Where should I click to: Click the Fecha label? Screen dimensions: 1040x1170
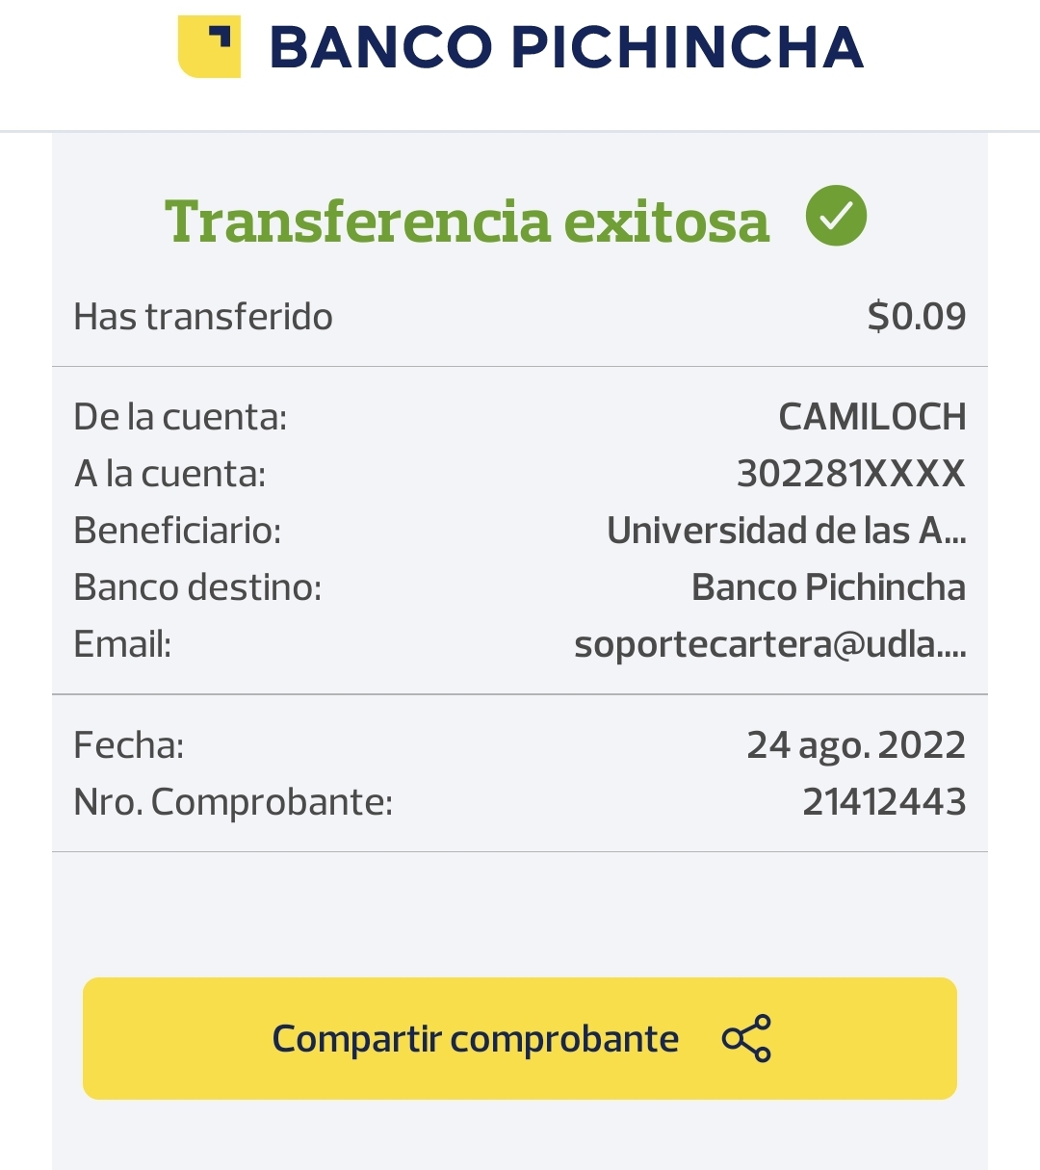(129, 745)
